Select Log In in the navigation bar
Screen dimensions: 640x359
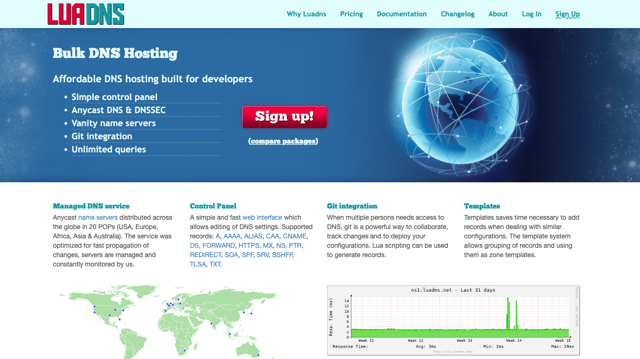[x=532, y=14]
